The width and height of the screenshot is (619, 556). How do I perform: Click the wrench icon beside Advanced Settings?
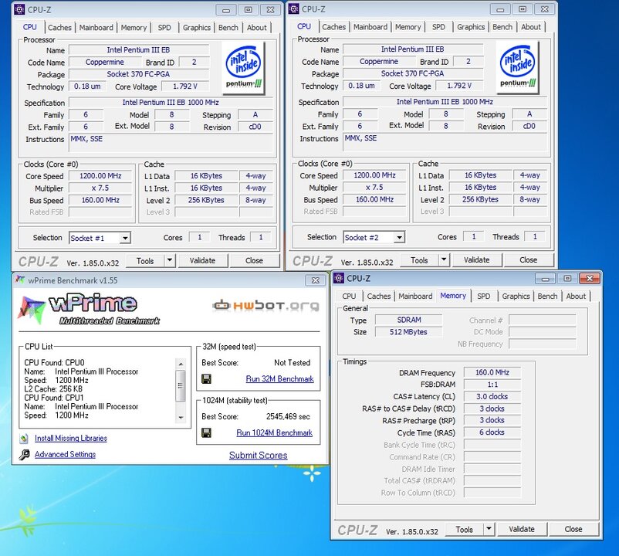click(x=24, y=455)
